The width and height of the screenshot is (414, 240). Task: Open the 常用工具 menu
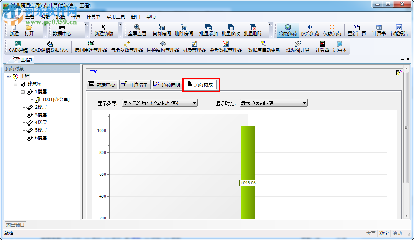pyautogui.click(x=116, y=17)
